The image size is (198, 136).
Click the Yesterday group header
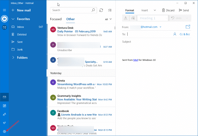click(x=81, y=73)
